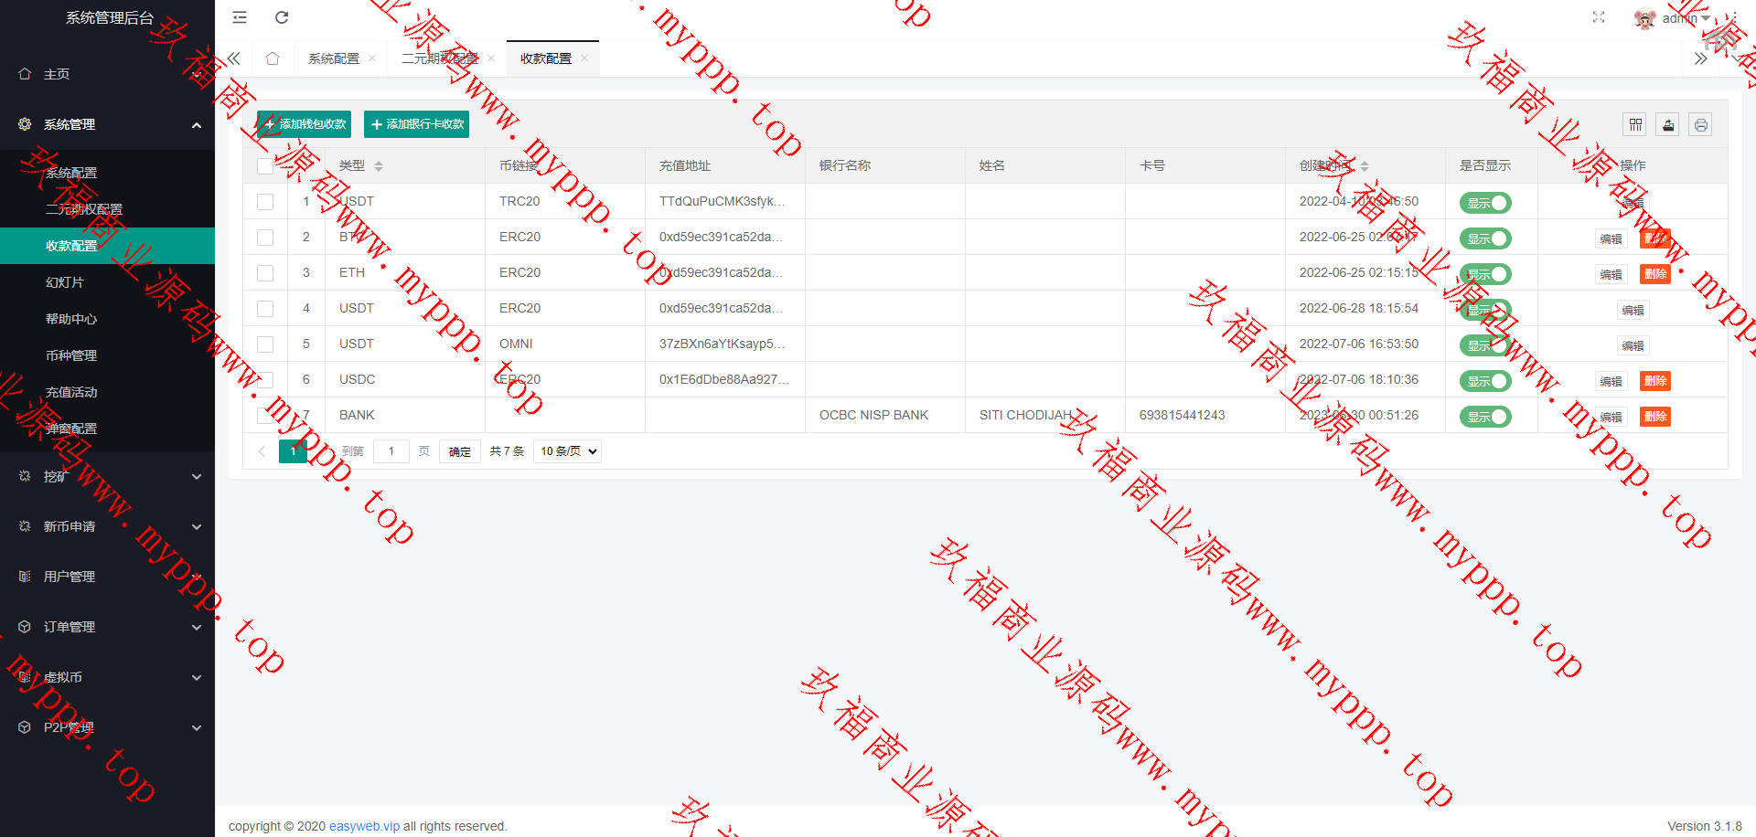Click the 添加钱包收款 button

pos(305,124)
